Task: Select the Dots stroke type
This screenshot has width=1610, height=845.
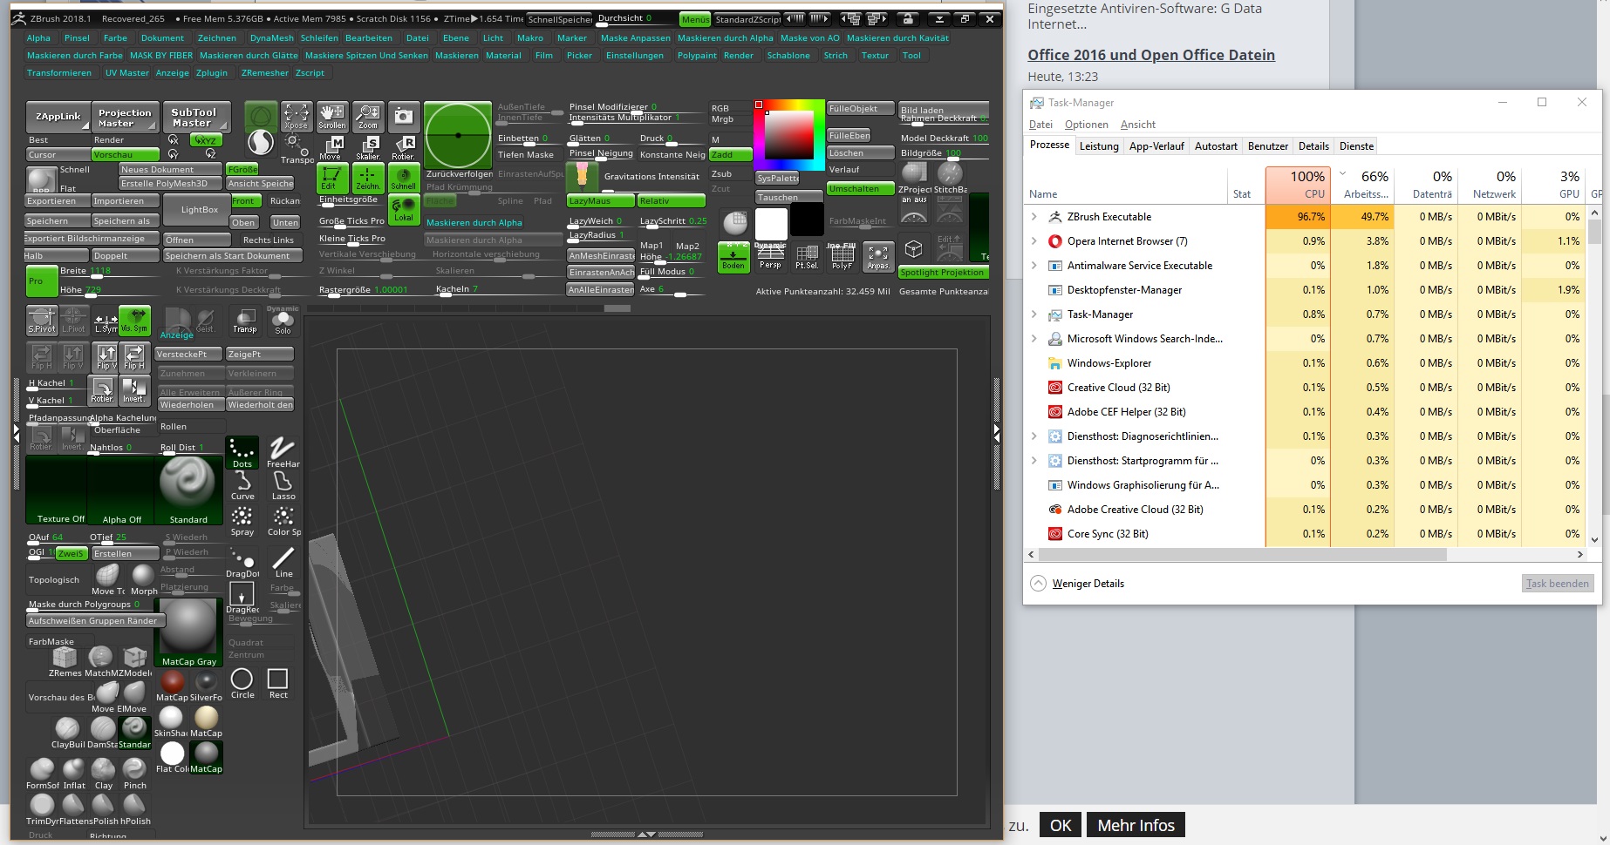Action: (x=242, y=453)
